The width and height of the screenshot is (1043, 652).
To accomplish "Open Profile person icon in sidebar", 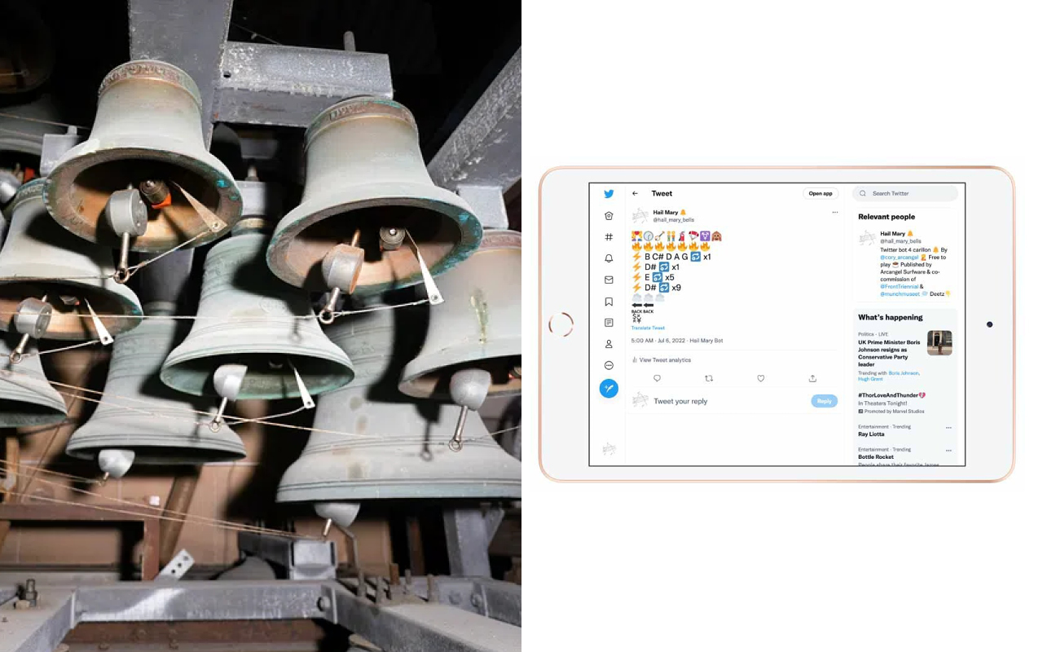I will 609,344.
